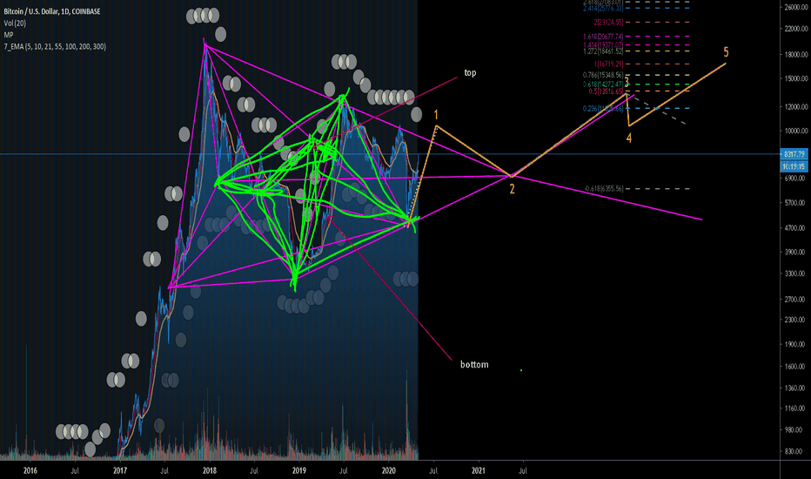Click the 1600.00 price axis label
811x479 pixels.
tap(795, 367)
